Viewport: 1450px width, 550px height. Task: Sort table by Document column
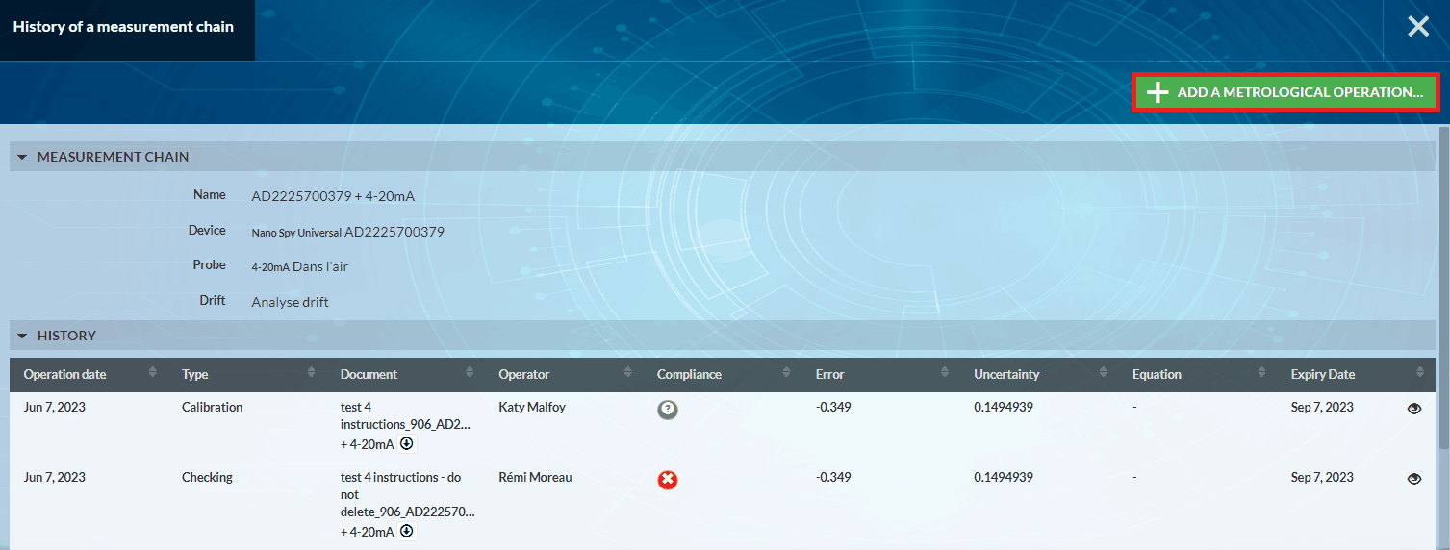pyautogui.click(x=470, y=374)
